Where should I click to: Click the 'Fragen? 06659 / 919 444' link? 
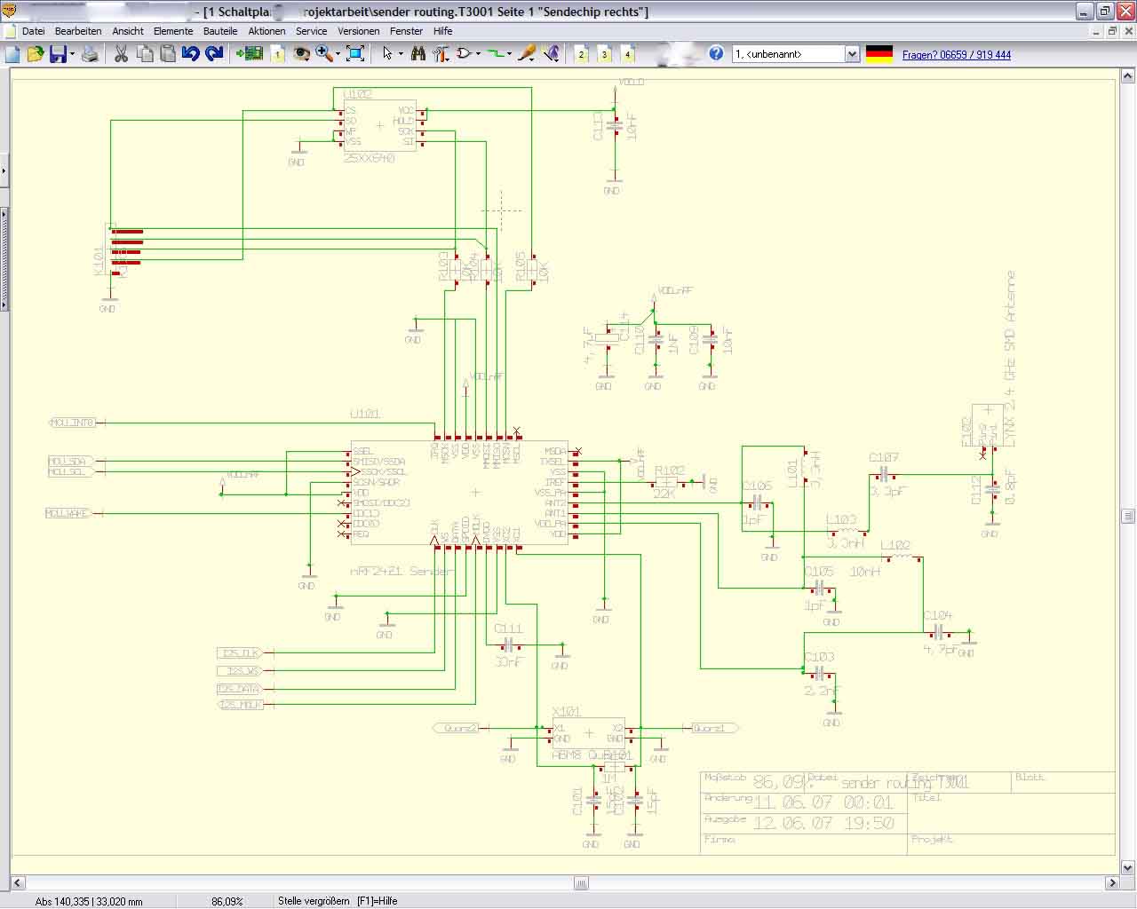pos(956,55)
